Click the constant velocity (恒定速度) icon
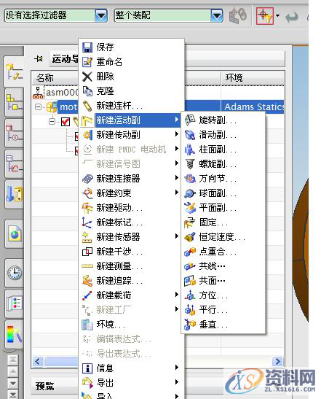This screenshot has height=399, width=321. 190,237
